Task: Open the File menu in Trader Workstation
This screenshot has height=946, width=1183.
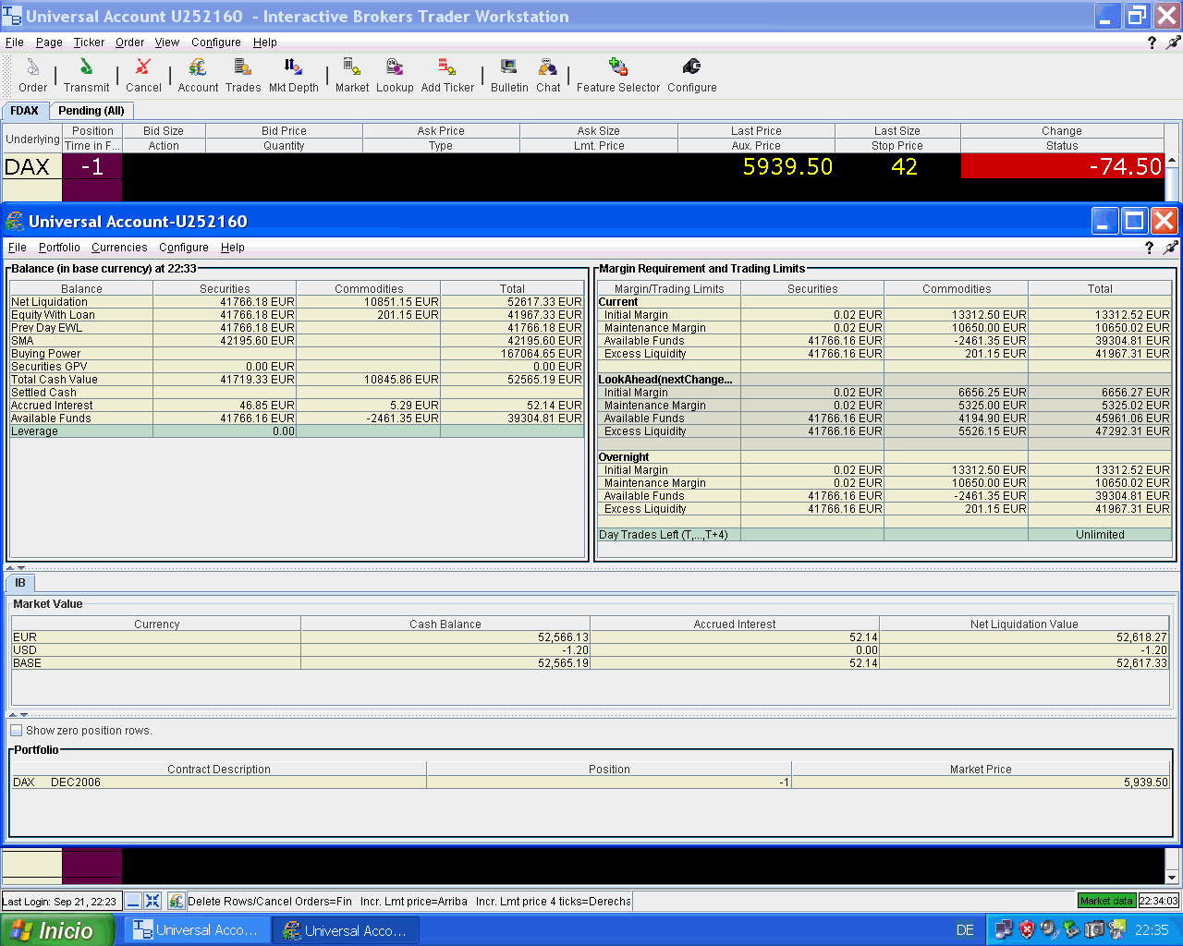Action: click(x=15, y=42)
